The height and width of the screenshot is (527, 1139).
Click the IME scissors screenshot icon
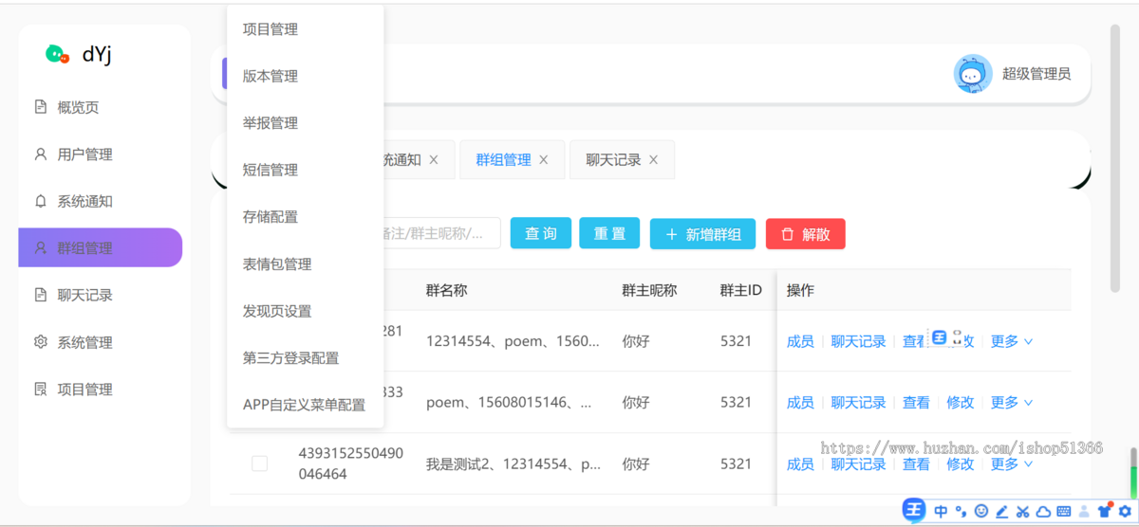pyautogui.click(x=1022, y=511)
